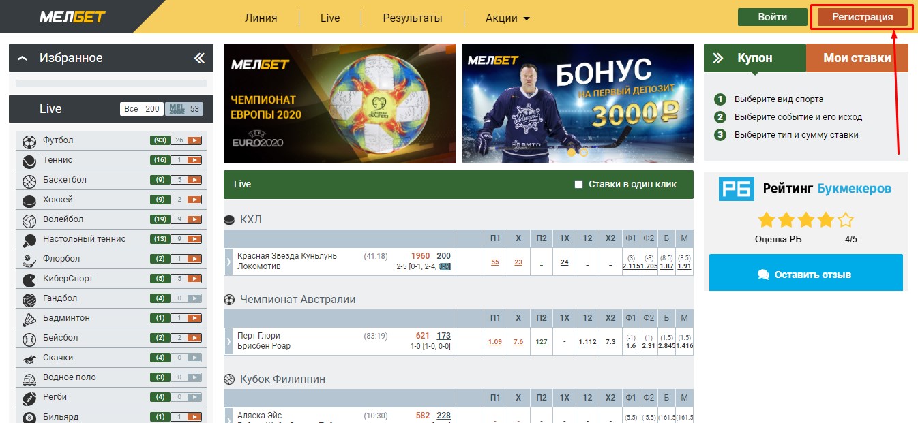The width and height of the screenshot is (918, 423).
Task: Expand the Перт Глори match row arrow
Action: point(228,341)
